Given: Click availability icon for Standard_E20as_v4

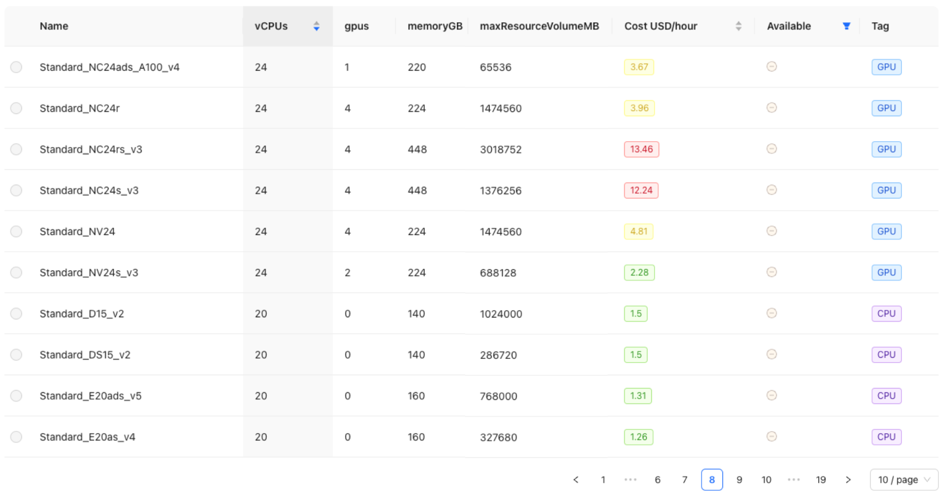Looking at the screenshot, I should pos(772,436).
